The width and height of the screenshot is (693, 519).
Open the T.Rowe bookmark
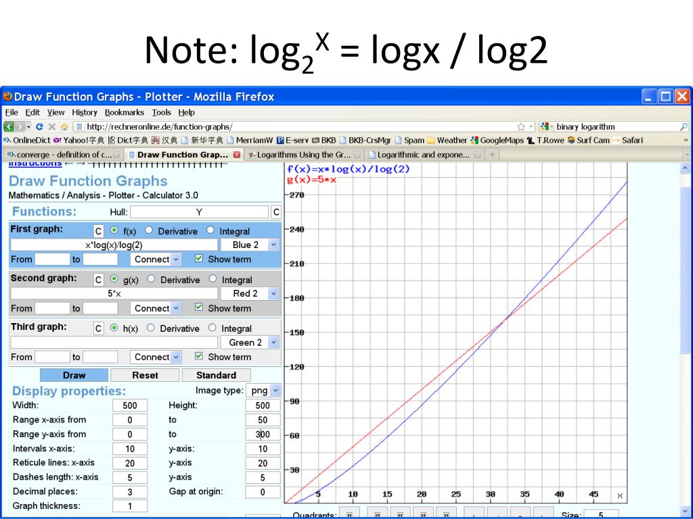(545, 141)
